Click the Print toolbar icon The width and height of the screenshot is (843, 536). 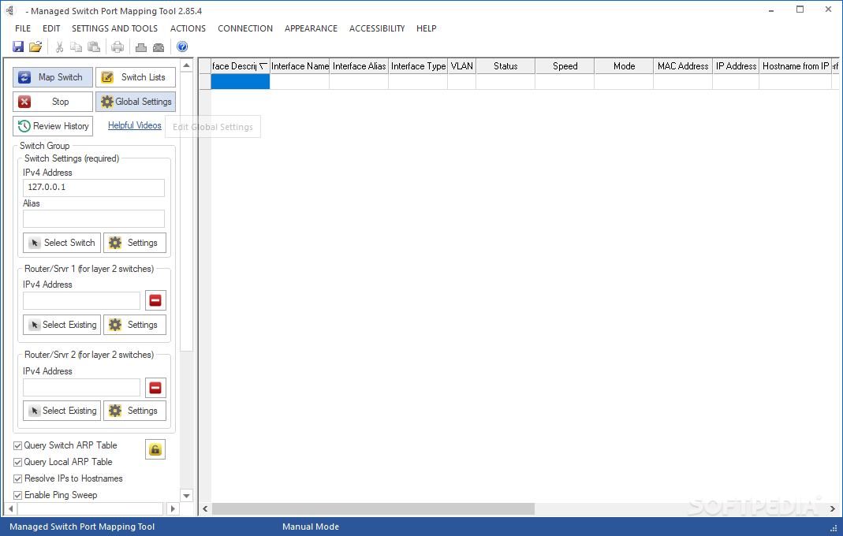pyautogui.click(x=117, y=47)
